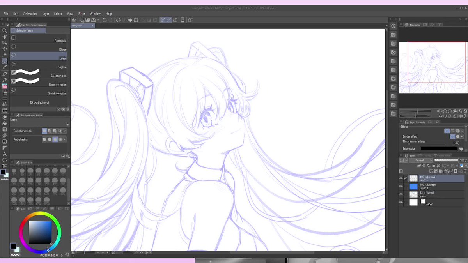This screenshot has height=263, width=468.
Task: Open the Edit menu
Action: (x=16, y=14)
